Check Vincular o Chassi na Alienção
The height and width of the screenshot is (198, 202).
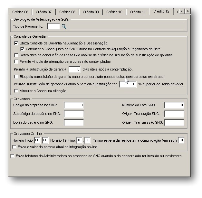[x=16, y=91]
